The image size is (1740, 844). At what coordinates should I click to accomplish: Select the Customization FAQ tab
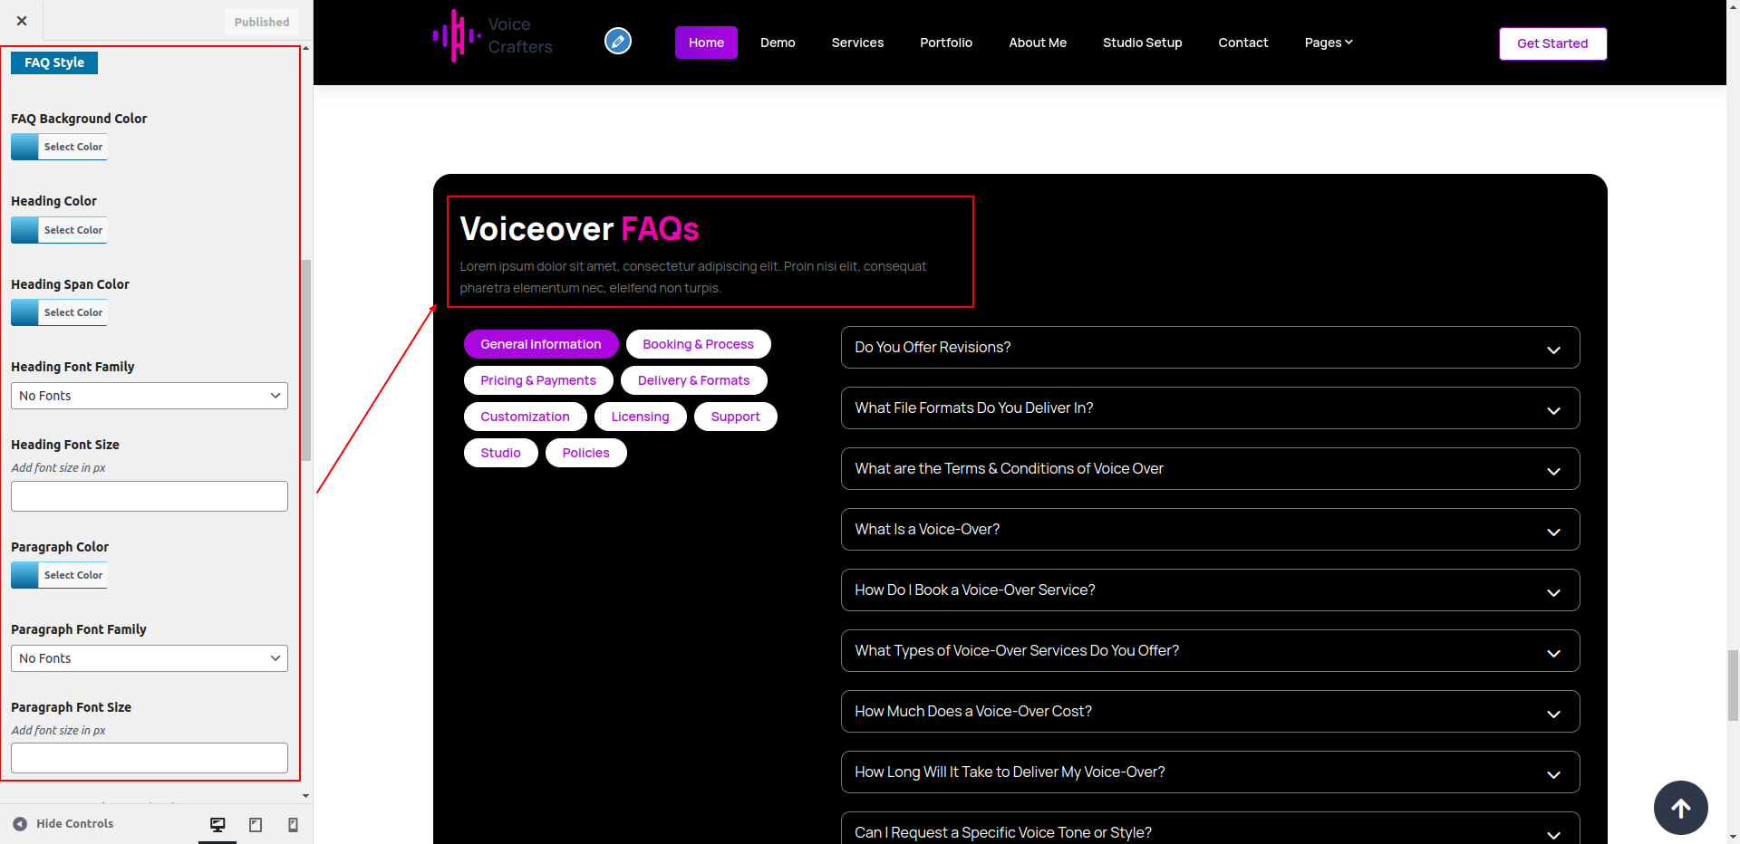526,417
